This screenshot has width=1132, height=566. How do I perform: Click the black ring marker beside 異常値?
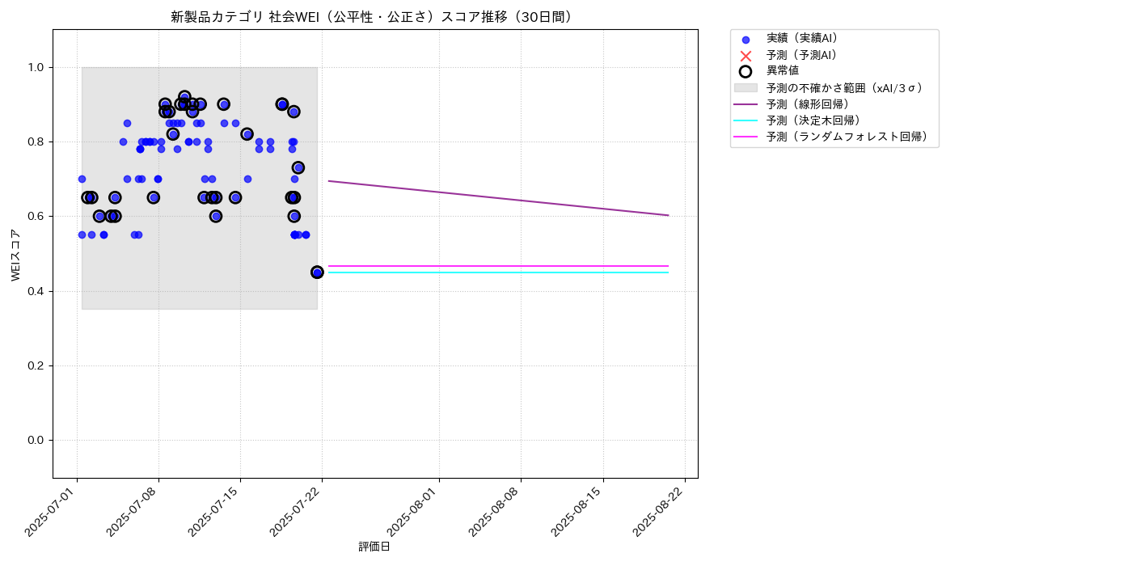(746, 71)
